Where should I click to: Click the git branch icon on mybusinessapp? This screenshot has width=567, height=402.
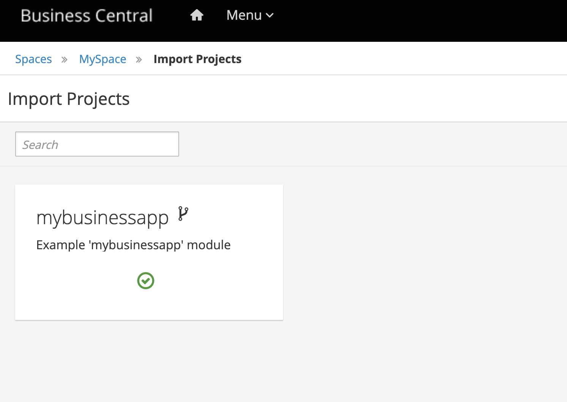pyautogui.click(x=183, y=214)
